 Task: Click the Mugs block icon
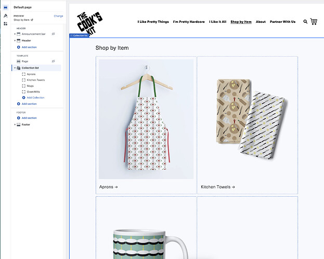click(x=24, y=86)
